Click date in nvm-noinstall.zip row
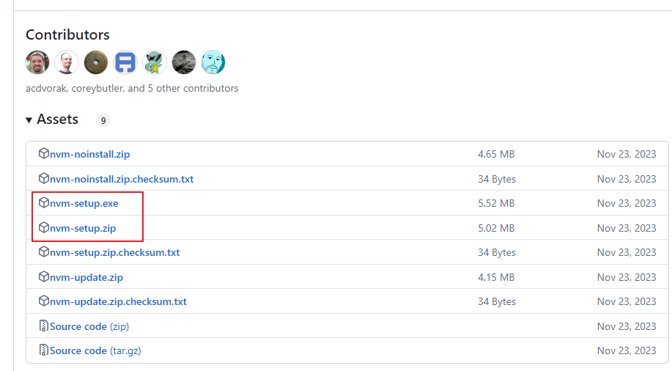 coord(627,154)
